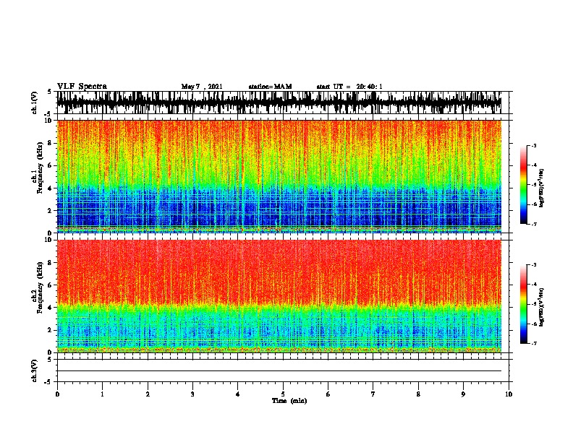Click the ch.1 color scale bar
The image size is (573, 442).
(x=524, y=185)
